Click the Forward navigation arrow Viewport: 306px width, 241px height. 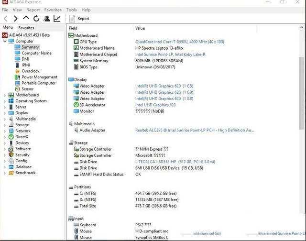(16, 19)
